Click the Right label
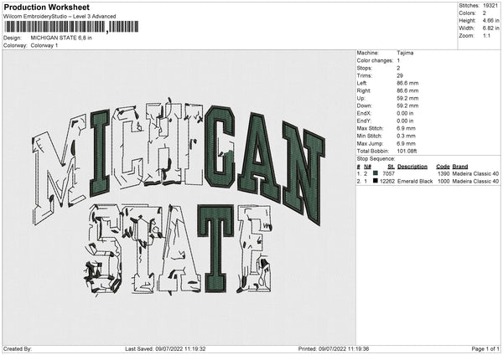 pyautogui.click(x=364, y=90)
